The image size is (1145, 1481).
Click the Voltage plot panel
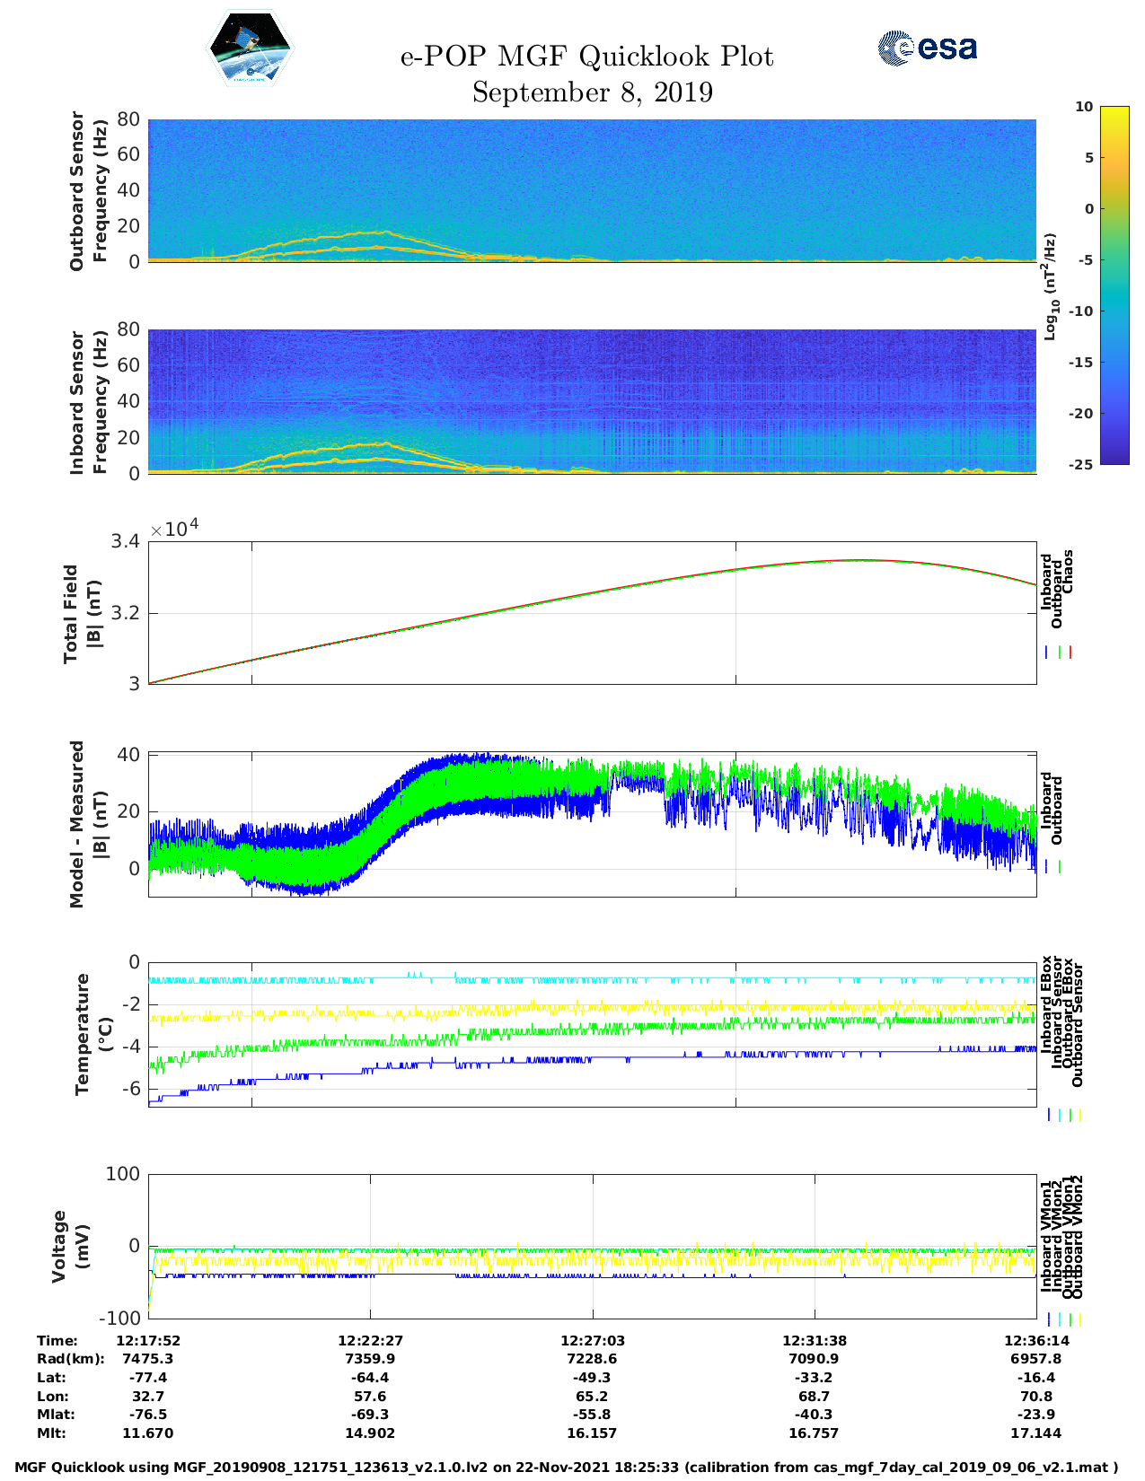[x=592, y=1246]
